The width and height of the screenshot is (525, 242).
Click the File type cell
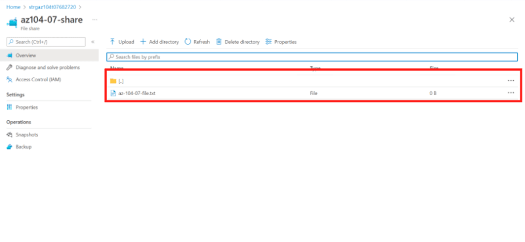point(314,93)
